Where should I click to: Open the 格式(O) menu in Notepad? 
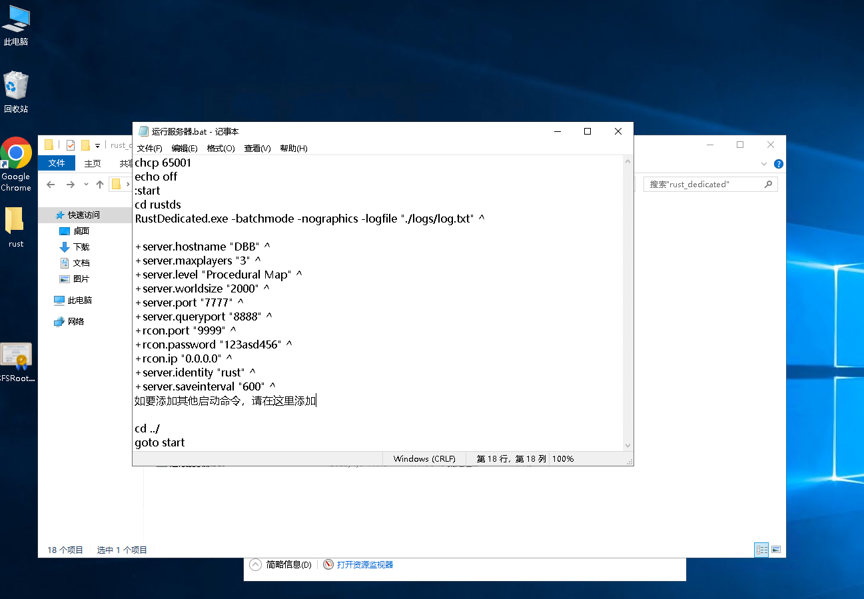220,149
